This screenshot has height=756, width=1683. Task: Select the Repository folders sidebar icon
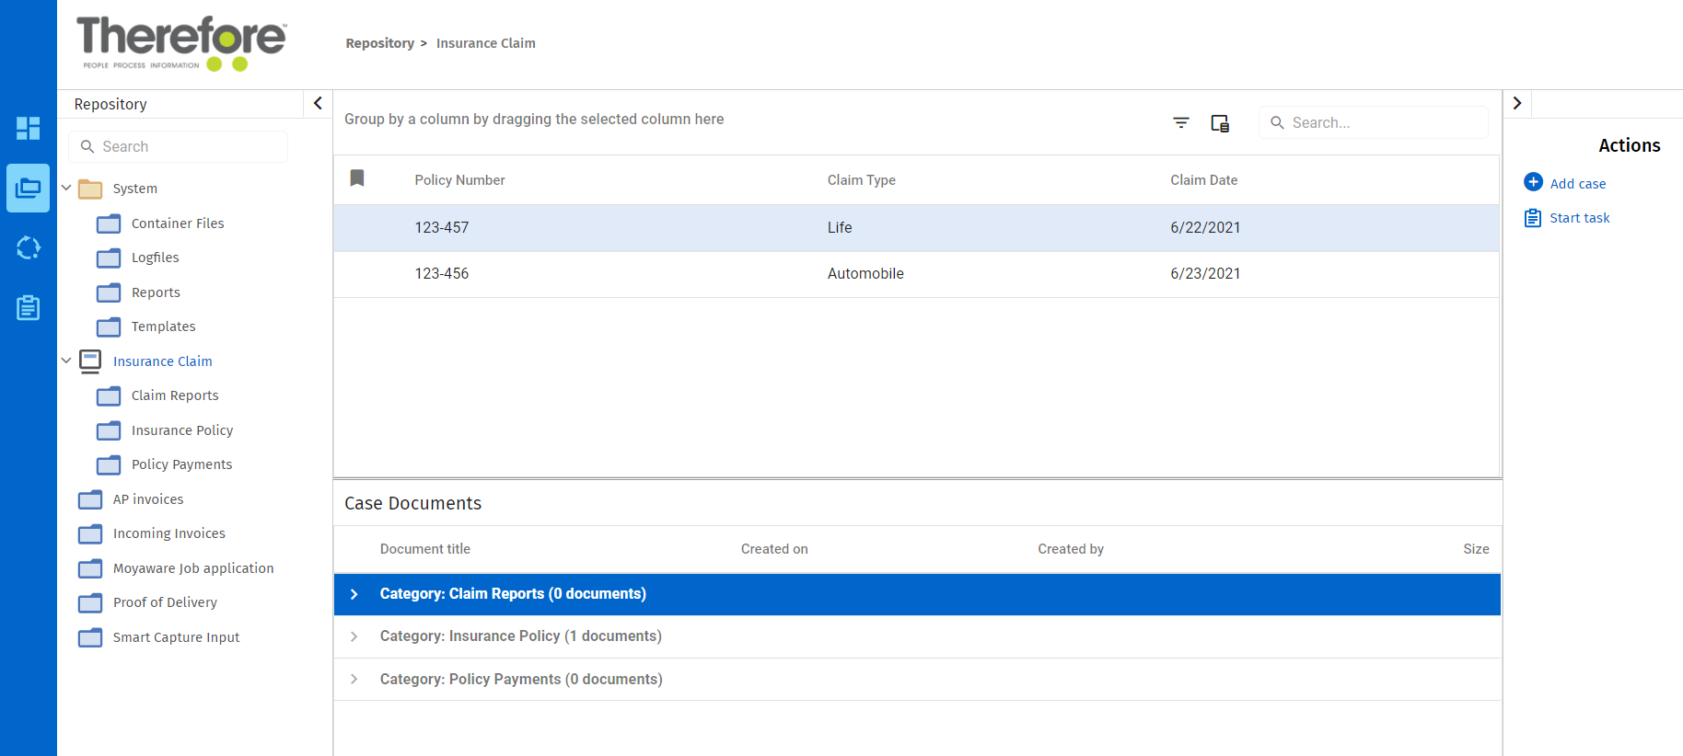[x=28, y=189]
